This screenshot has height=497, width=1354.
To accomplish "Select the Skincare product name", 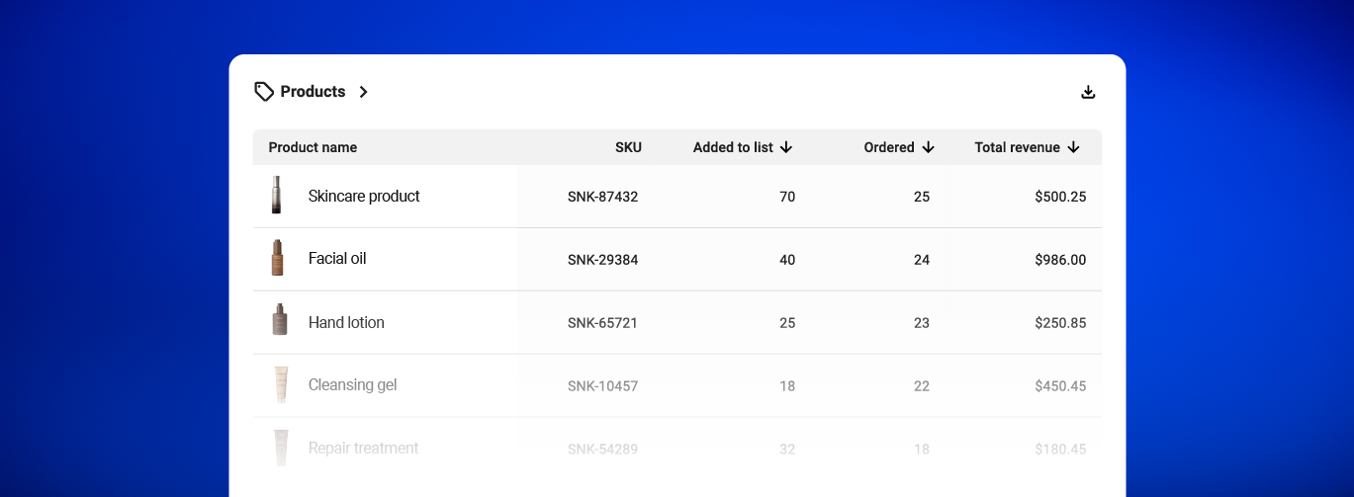I will [x=364, y=197].
